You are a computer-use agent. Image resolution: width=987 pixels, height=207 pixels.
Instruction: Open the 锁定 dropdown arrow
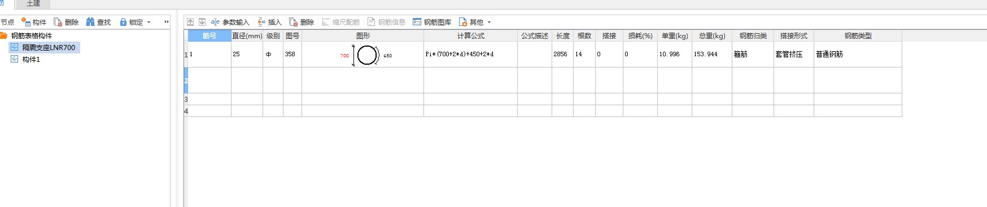[149, 22]
